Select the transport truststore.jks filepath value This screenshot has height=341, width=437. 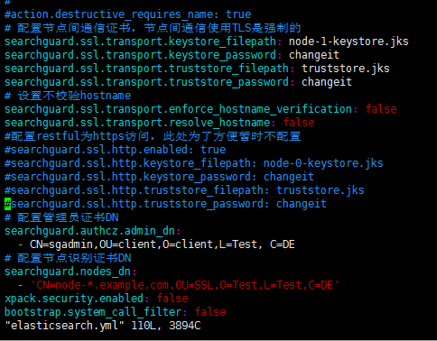(346, 69)
